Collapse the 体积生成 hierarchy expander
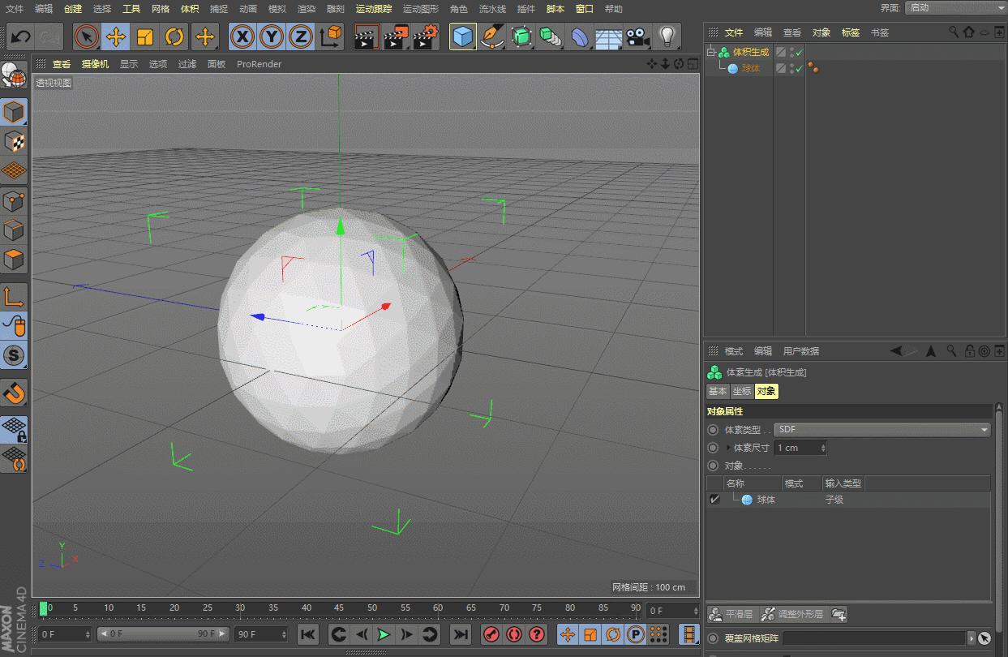This screenshot has width=1008, height=657. pyautogui.click(x=710, y=51)
